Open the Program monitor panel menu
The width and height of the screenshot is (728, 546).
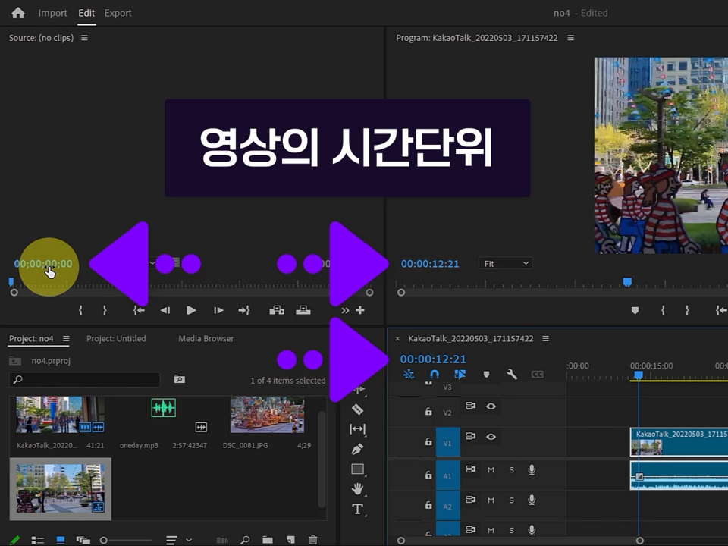pyautogui.click(x=570, y=38)
